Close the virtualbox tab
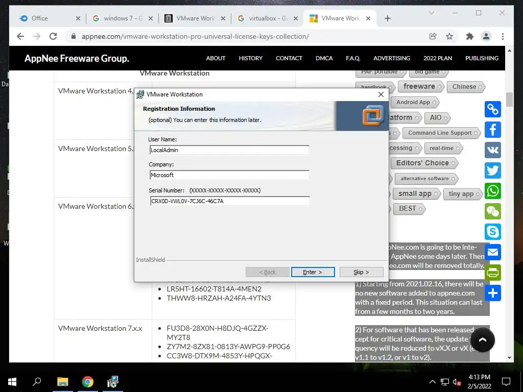The height and width of the screenshot is (392, 523). (296, 18)
